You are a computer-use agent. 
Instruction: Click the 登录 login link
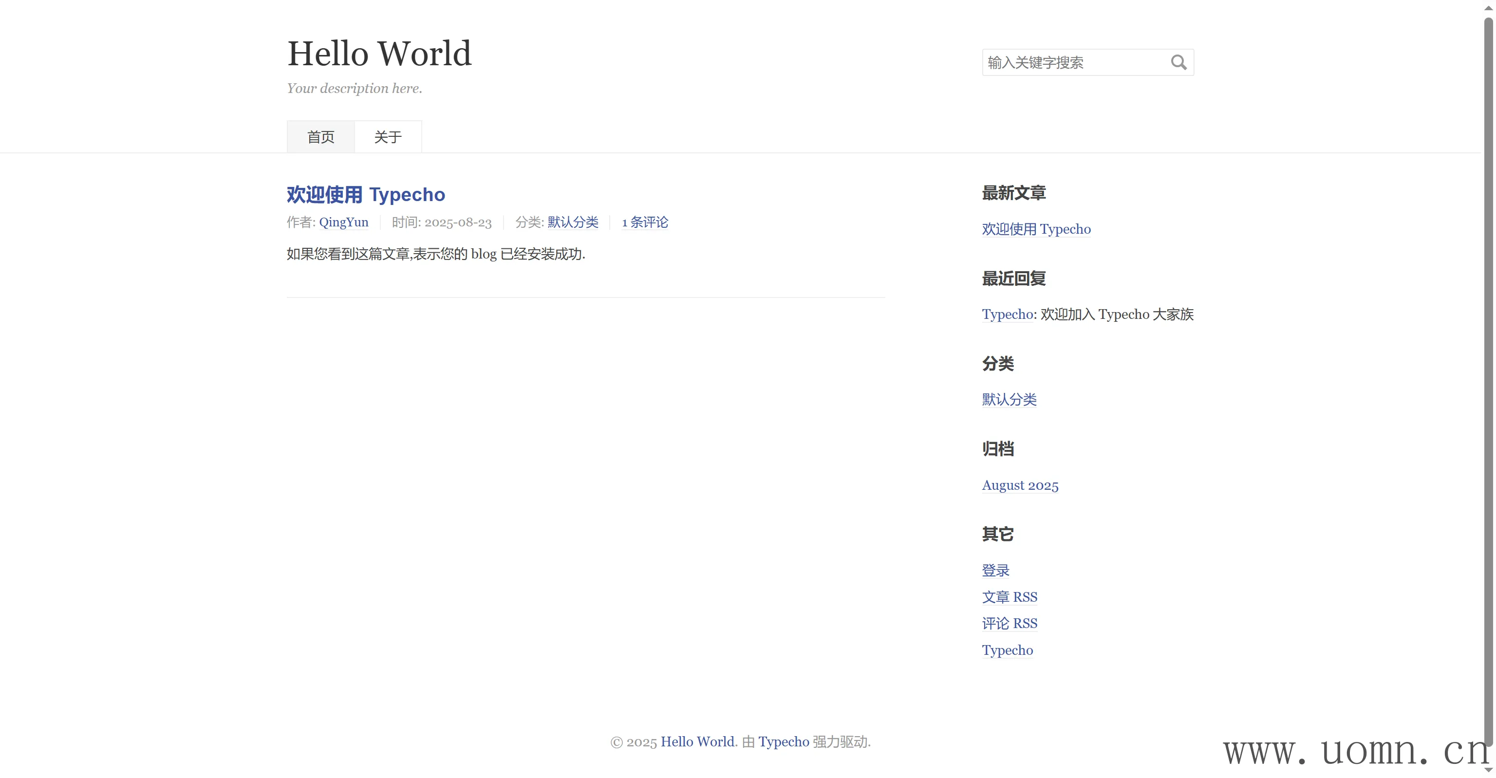coord(995,571)
